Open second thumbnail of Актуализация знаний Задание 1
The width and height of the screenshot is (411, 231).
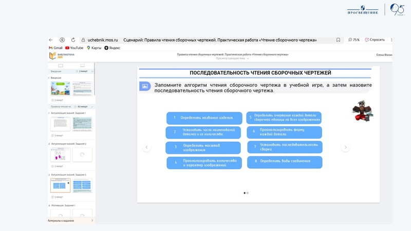(x=82, y=124)
